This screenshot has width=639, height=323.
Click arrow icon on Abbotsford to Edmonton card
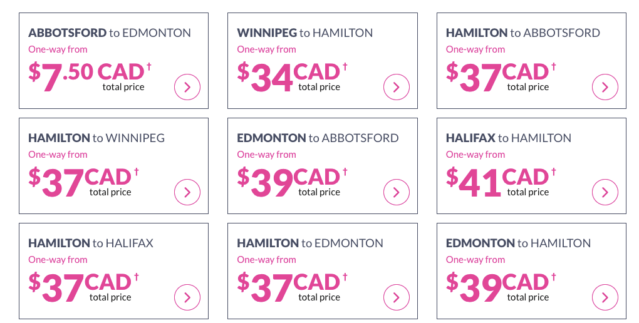[x=187, y=87]
